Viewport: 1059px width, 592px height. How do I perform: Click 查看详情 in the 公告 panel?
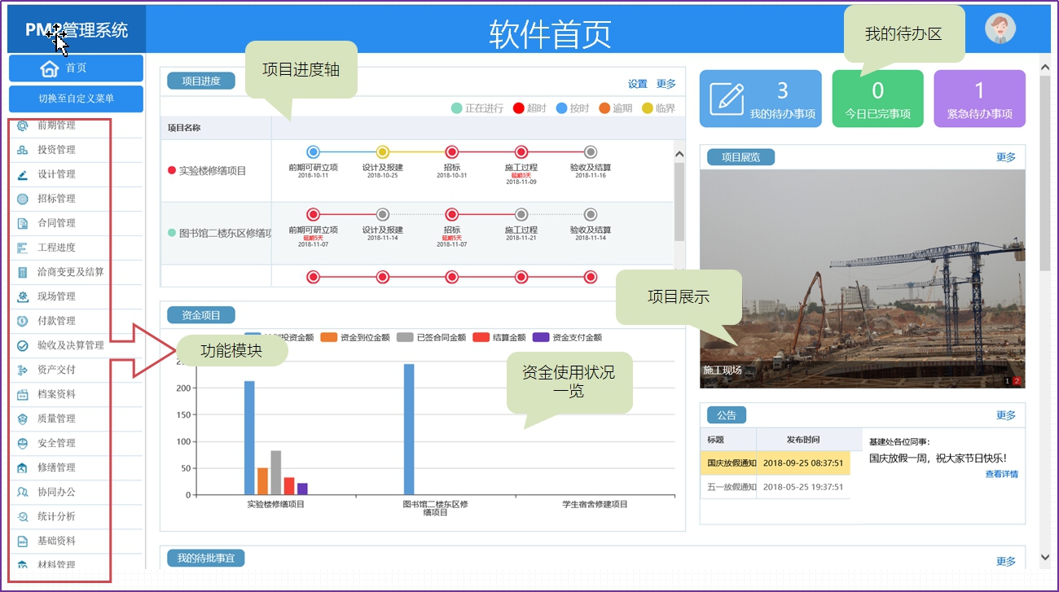[x=1000, y=474]
